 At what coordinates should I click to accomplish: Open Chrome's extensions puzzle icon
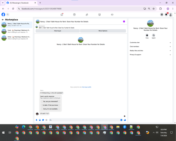[x=161, y=8]
